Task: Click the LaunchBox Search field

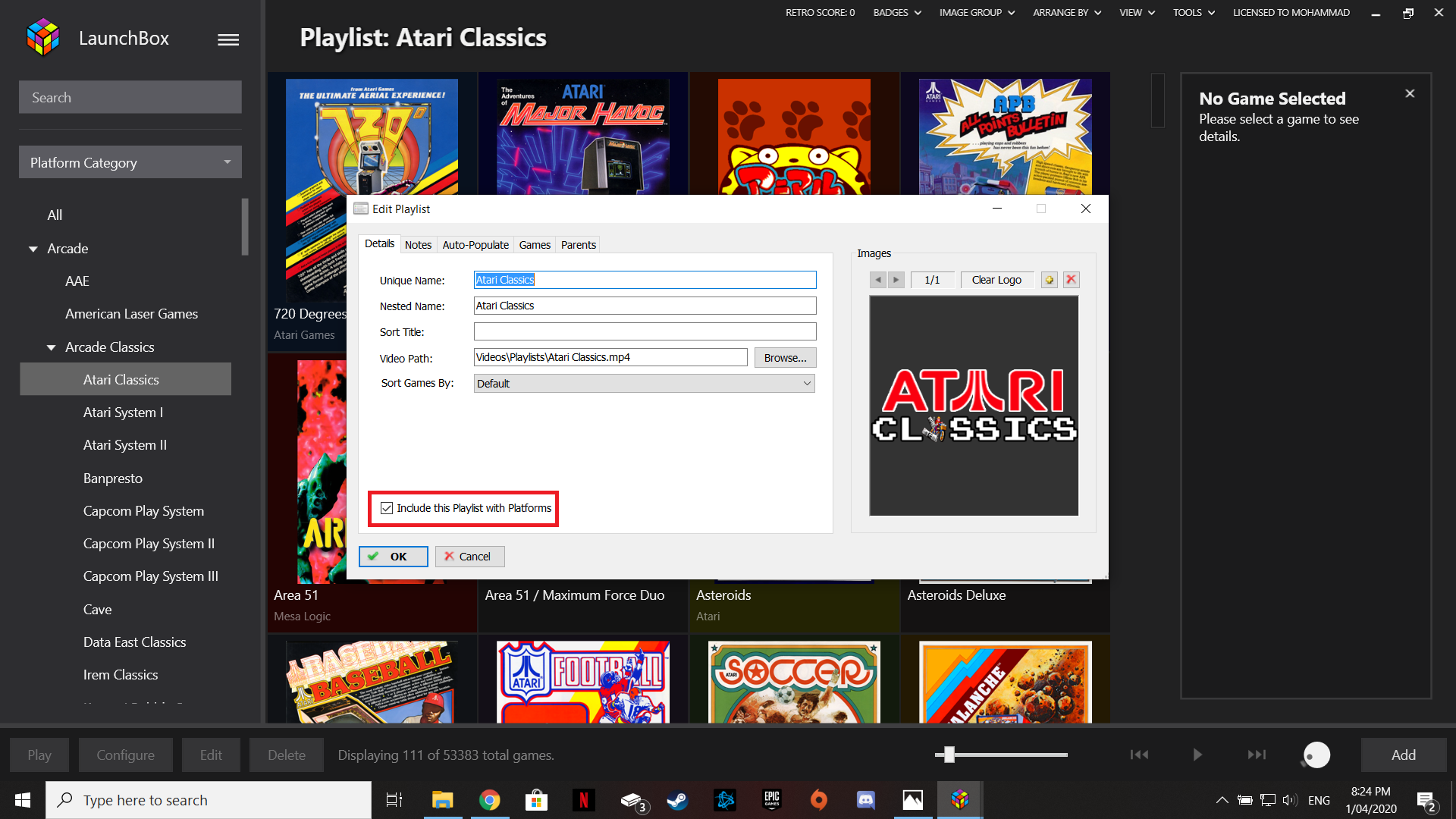Action: pyautogui.click(x=130, y=97)
